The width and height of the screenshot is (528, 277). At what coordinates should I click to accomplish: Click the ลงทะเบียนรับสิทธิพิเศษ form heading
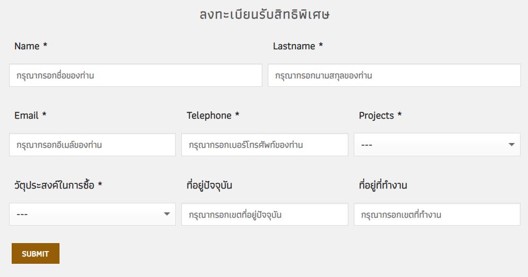(264, 15)
